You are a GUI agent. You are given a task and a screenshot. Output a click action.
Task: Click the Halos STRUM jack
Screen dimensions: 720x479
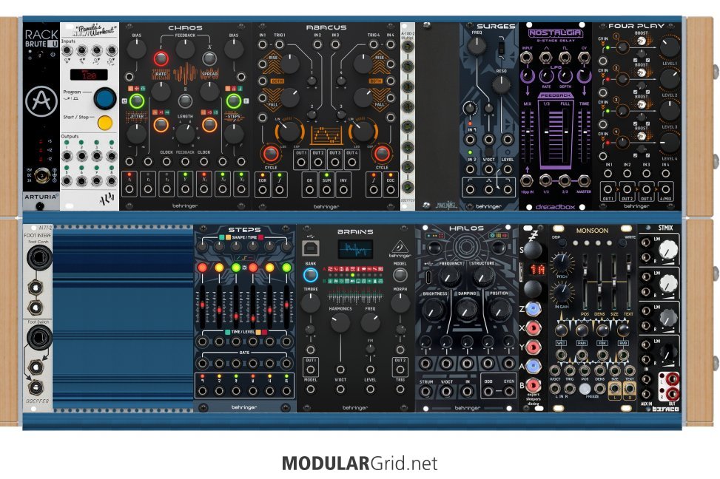tap(425, 393)
